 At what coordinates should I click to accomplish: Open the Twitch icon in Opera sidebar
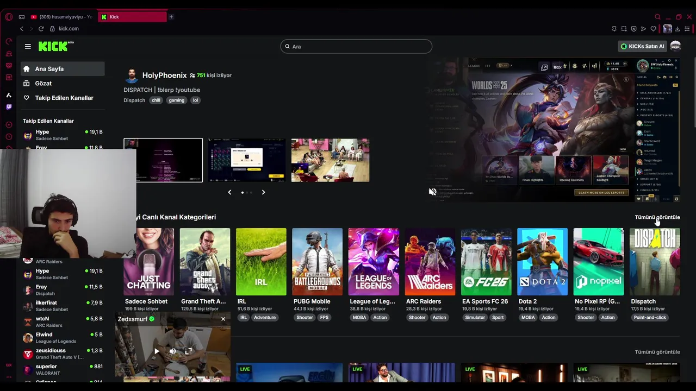(9, 107)
